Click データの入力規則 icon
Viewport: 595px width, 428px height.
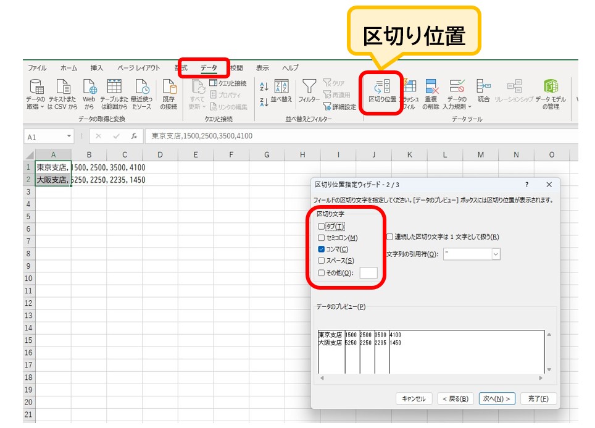pyautogui.click(x=457, y=86)
